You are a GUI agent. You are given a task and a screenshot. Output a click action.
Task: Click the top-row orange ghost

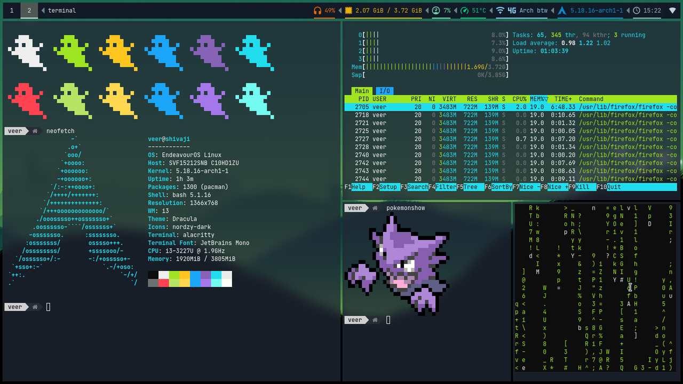point(118,52)
